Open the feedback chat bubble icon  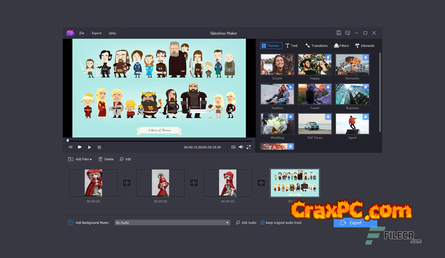348,33
